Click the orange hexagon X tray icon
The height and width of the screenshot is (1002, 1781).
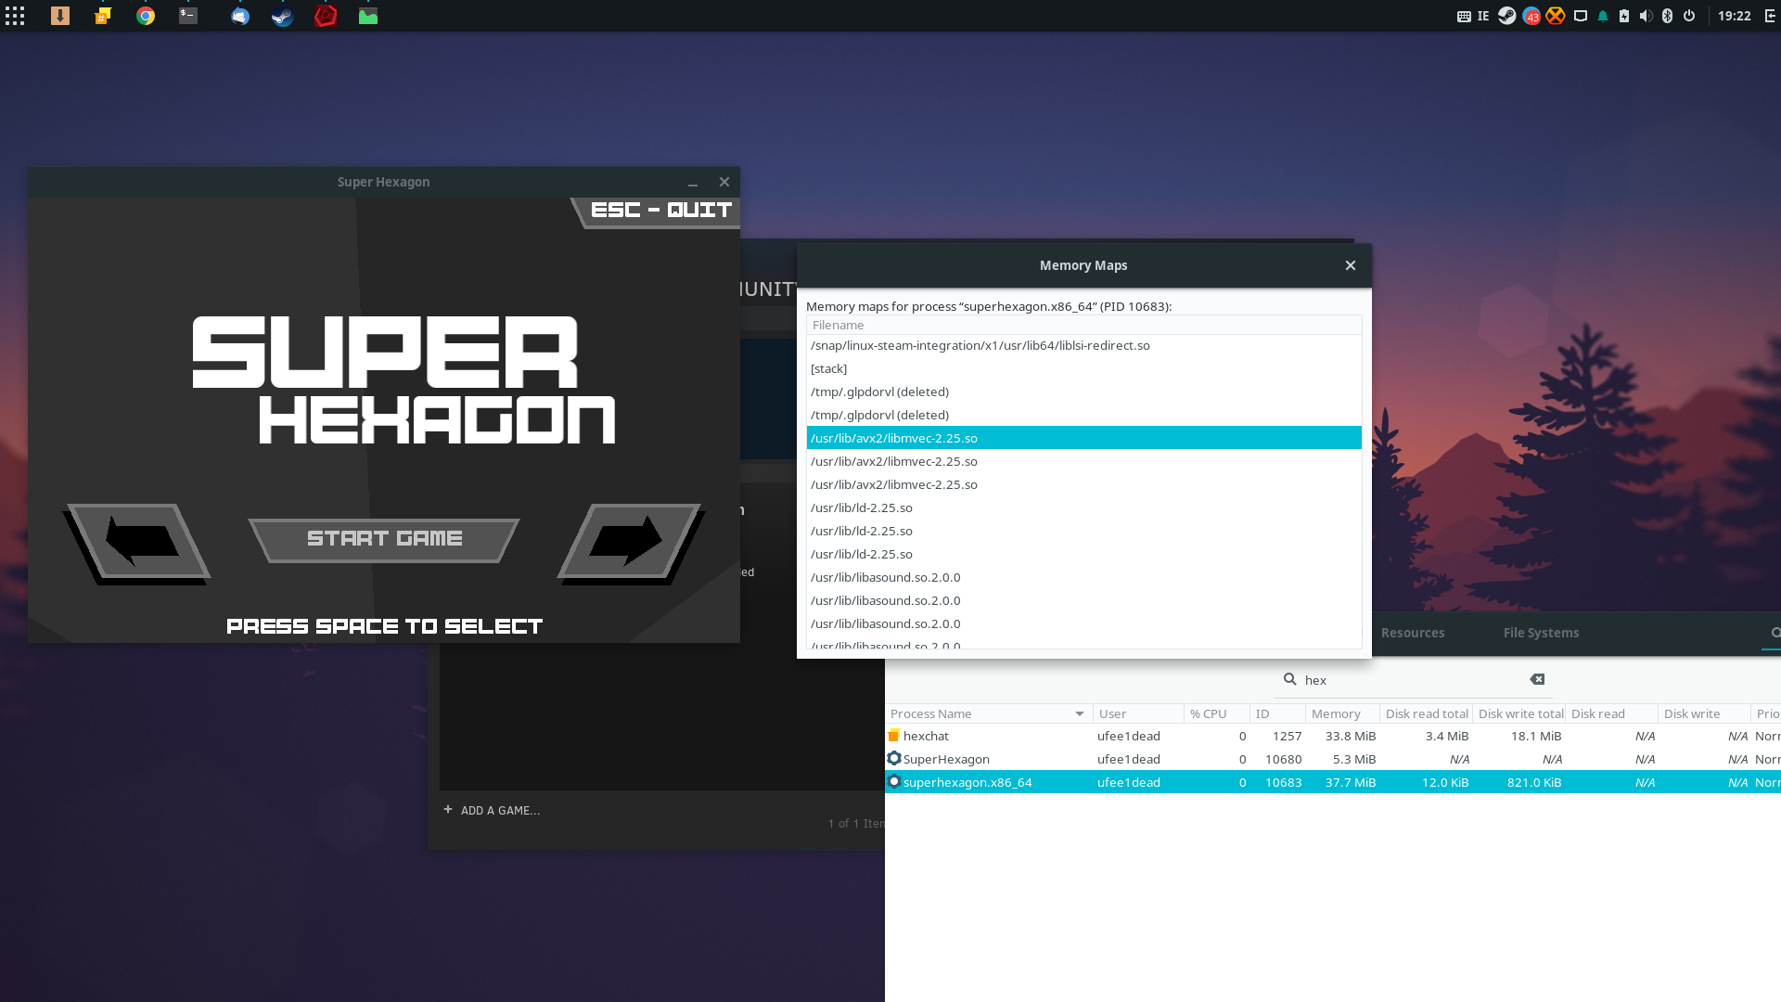1556,16
